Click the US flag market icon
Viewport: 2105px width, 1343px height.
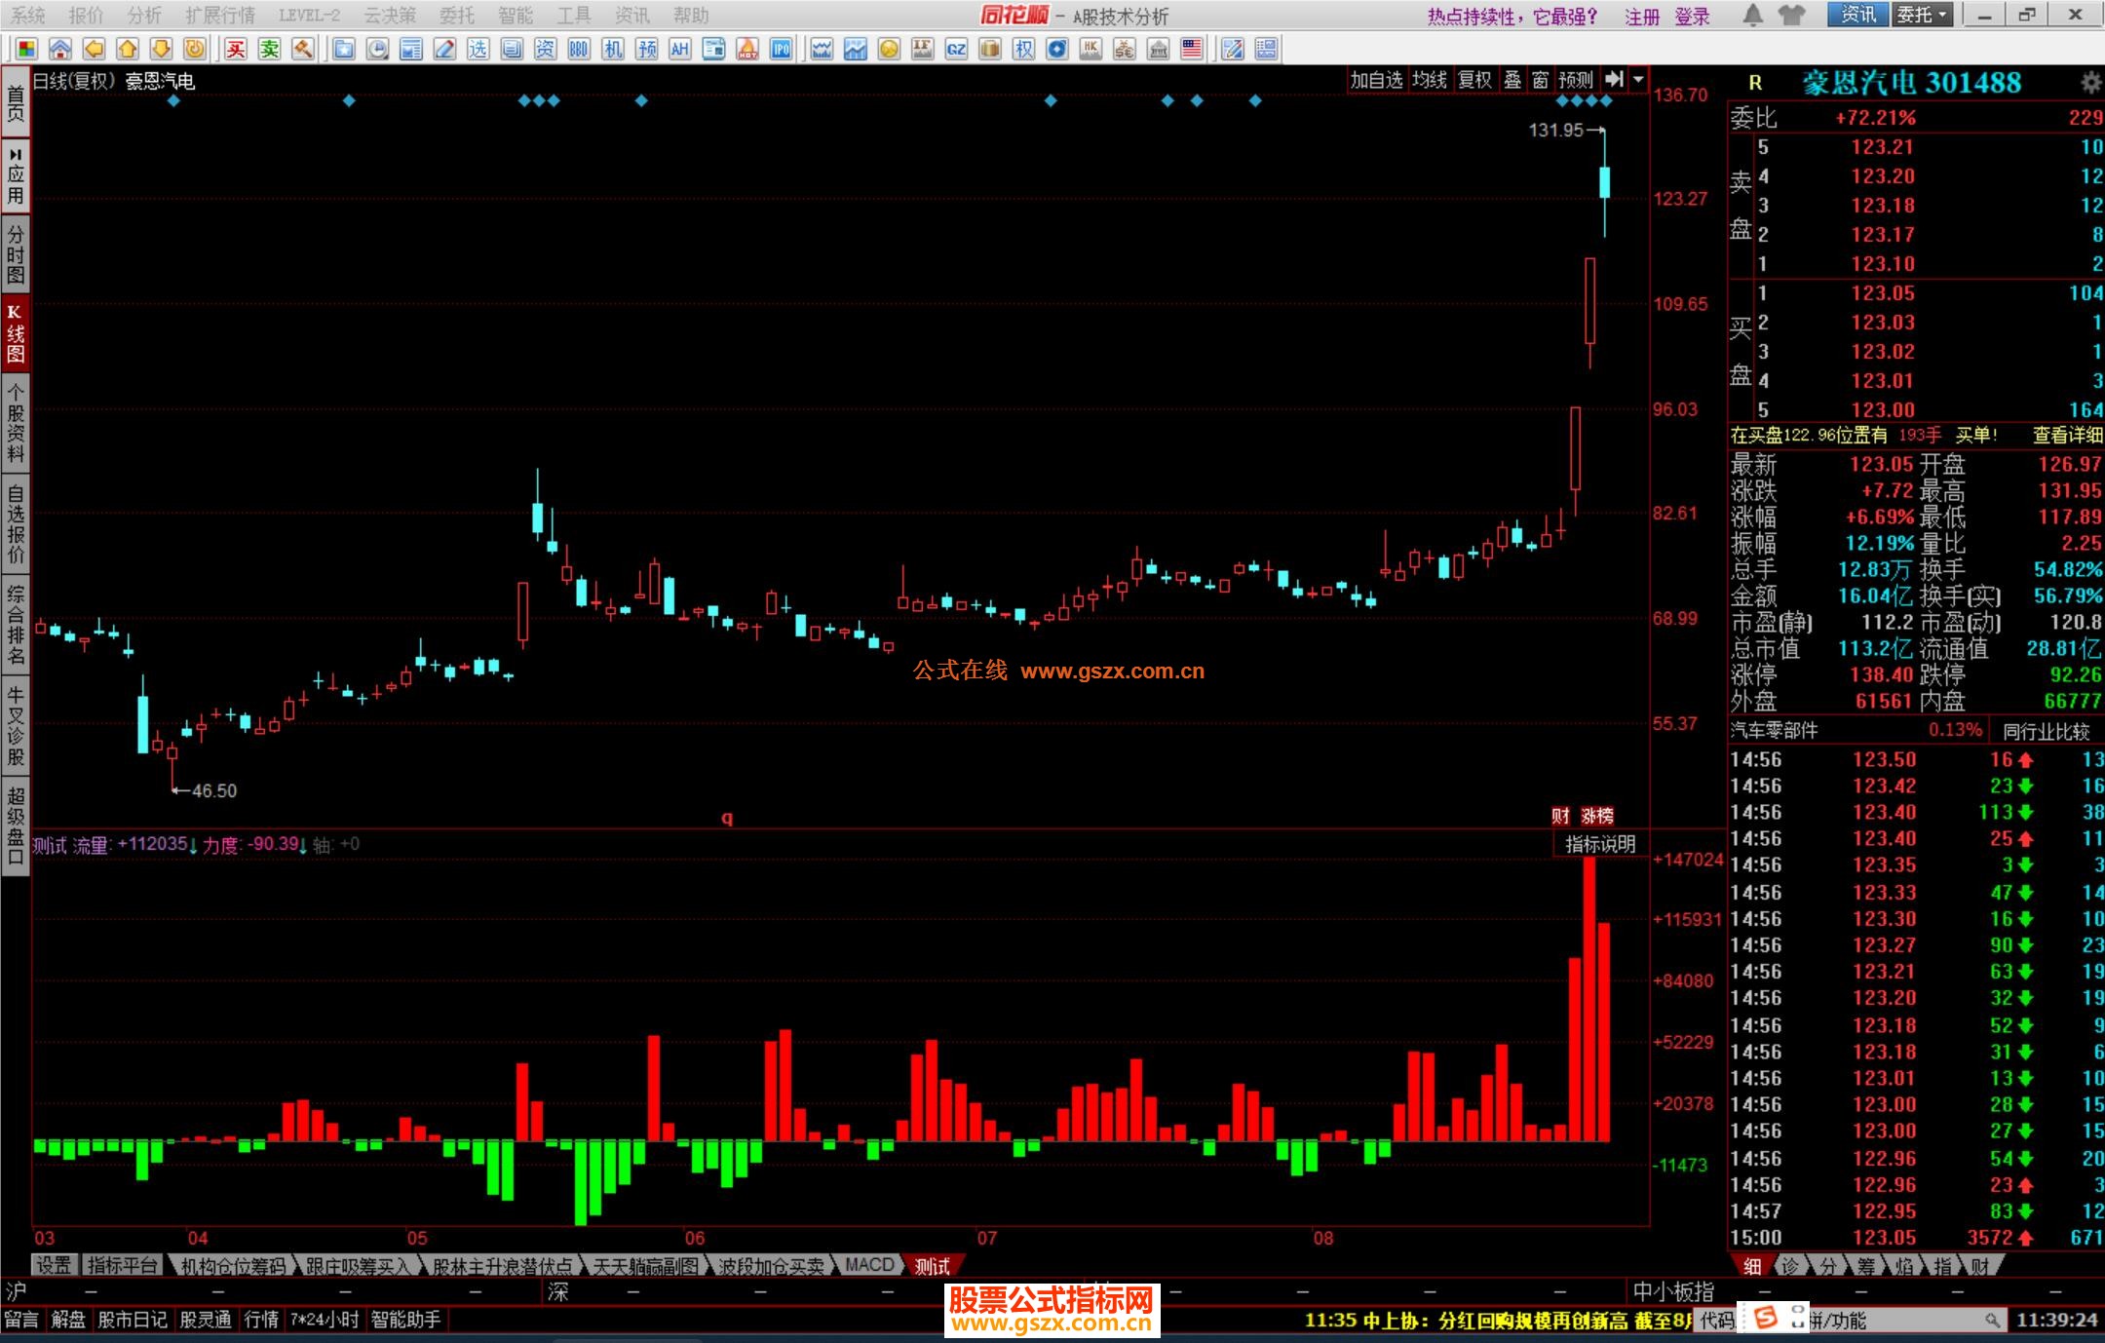click(1192, 50)
